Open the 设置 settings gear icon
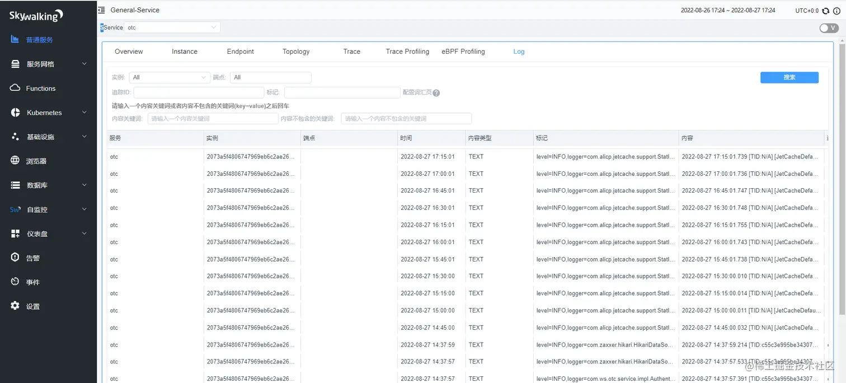Screen dimensions: 846x383 pos(15,306)
